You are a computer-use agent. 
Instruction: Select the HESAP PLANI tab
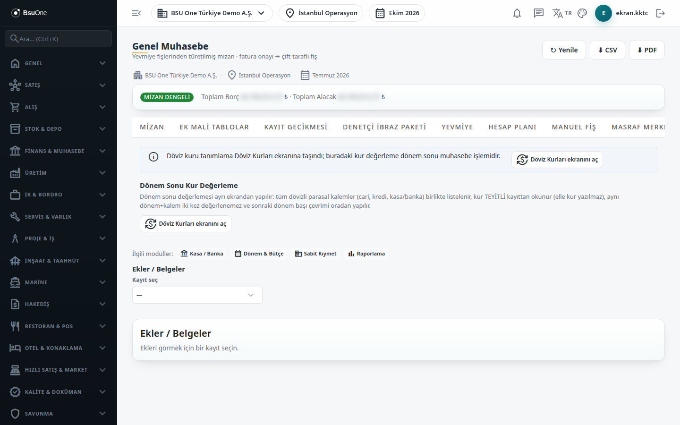pyautogui.click(x=512, y=127)
